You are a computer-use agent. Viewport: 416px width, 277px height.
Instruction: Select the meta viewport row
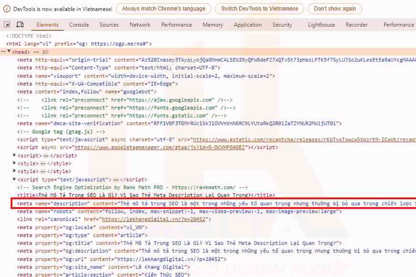click(146, 76)
